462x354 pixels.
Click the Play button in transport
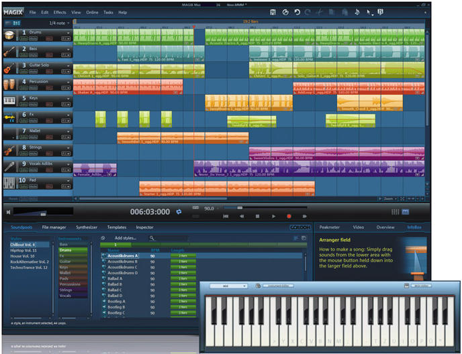pos(273,217)
